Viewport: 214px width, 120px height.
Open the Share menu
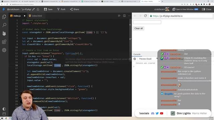pyautogui.click(x=75, y=9)
